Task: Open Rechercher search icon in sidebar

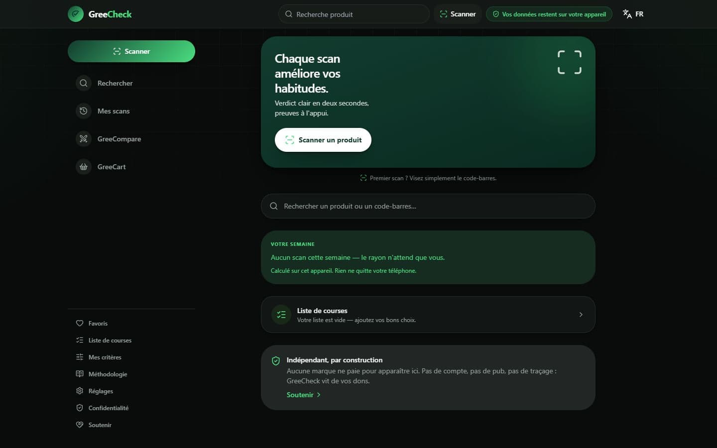Action: pos(84,83)
